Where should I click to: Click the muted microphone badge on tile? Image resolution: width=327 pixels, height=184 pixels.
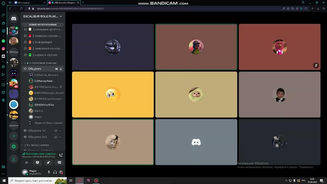(316, 66)
